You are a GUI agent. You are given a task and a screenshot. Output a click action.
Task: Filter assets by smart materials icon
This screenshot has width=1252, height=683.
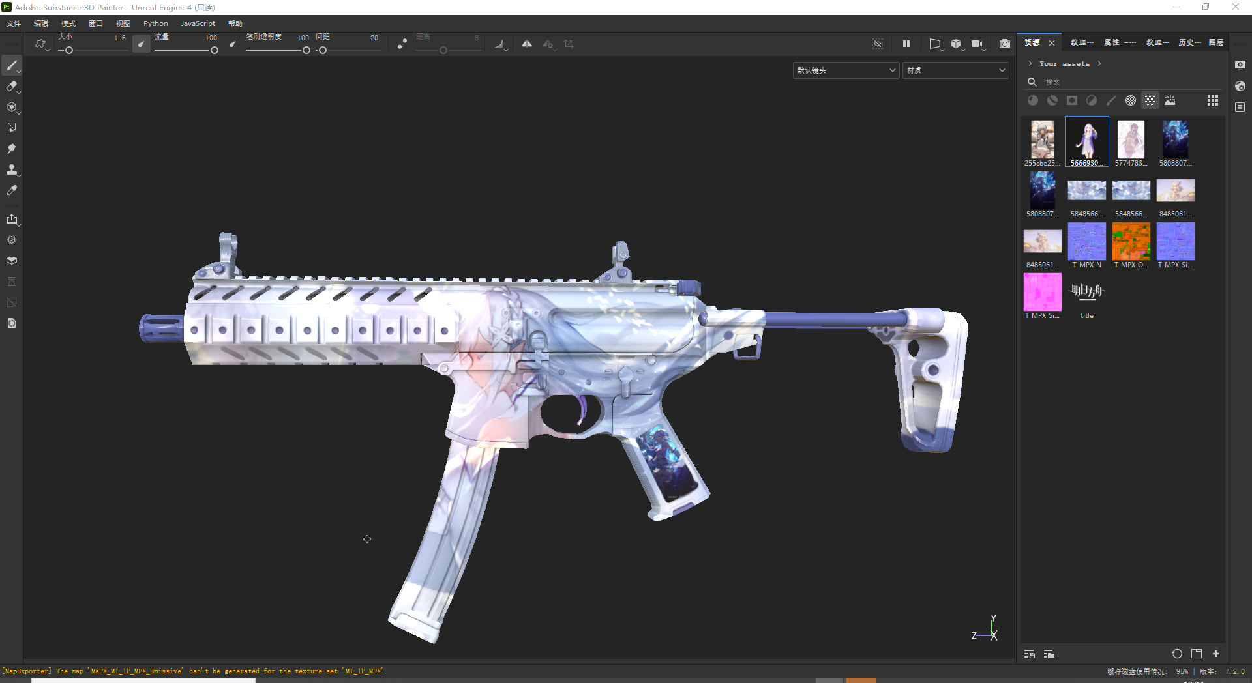coord(1052,100)
